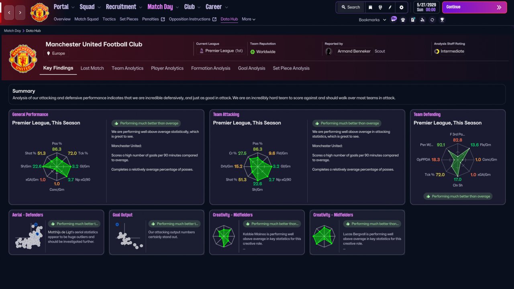Click the 82.8 F 3rd Pa value

tap(457, 140)
